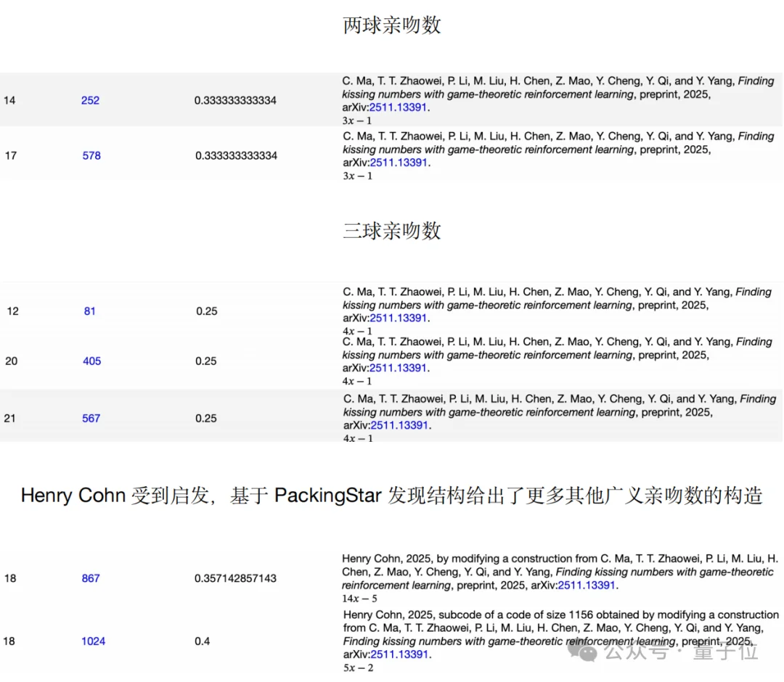Open arXiv 2511.13391 link in the 252 row
Viewport: 784px width, 682px height.
pos(399,107)
